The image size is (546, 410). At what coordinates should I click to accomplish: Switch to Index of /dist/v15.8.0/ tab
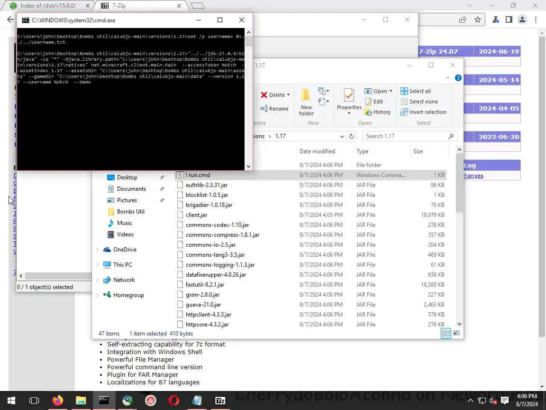click(x=48, y=6)
